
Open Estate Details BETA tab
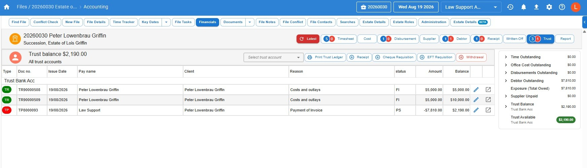point(470,22)
